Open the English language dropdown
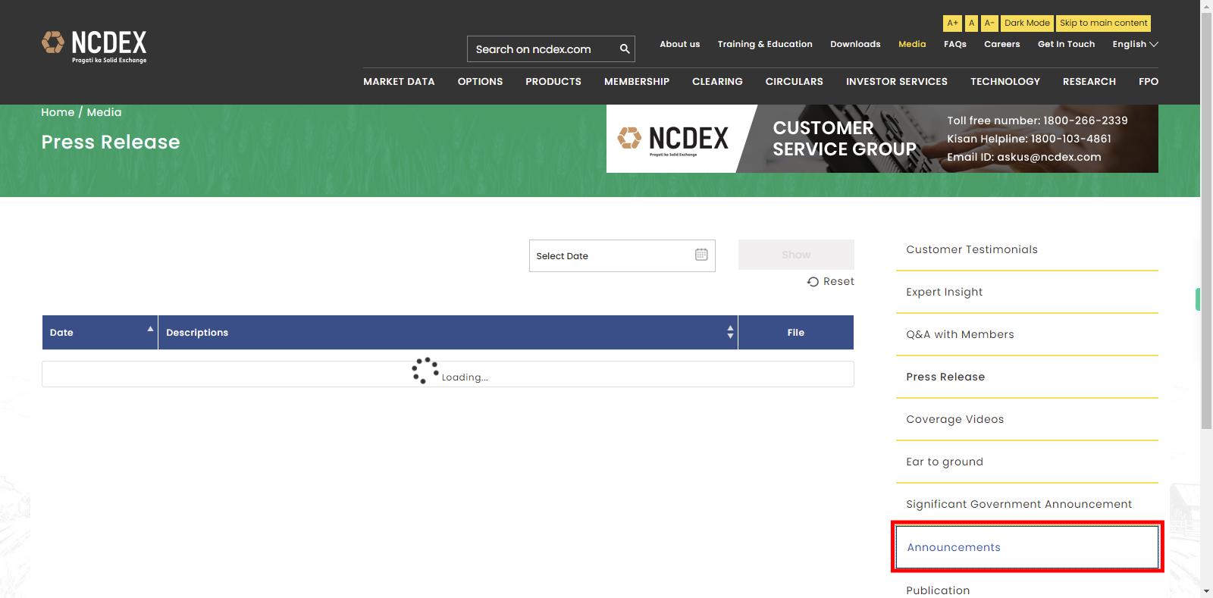This screenshot has height=598, width=1213. point(1135,44)
